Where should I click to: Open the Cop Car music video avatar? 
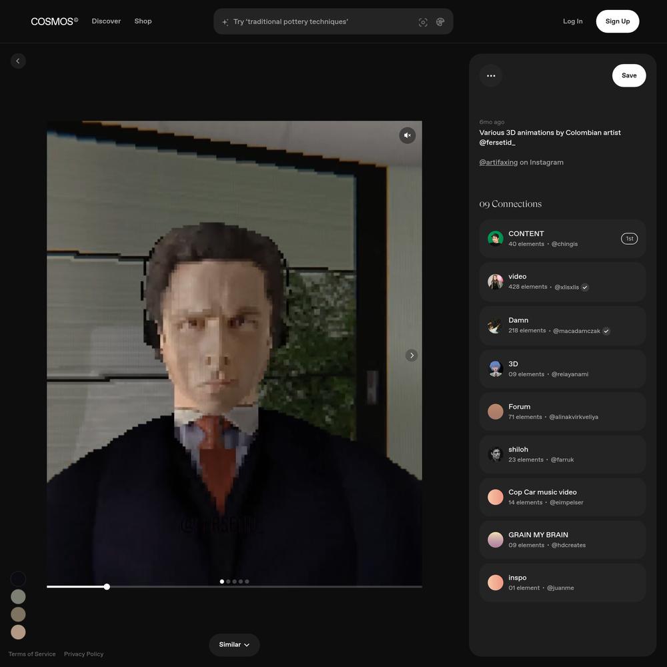[495, 497]
